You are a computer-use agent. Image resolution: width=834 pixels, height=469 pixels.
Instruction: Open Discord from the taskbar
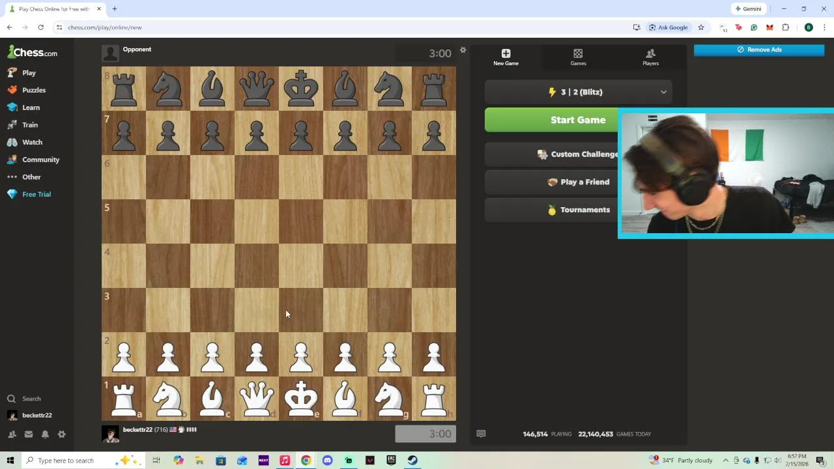tap(327, 461)
